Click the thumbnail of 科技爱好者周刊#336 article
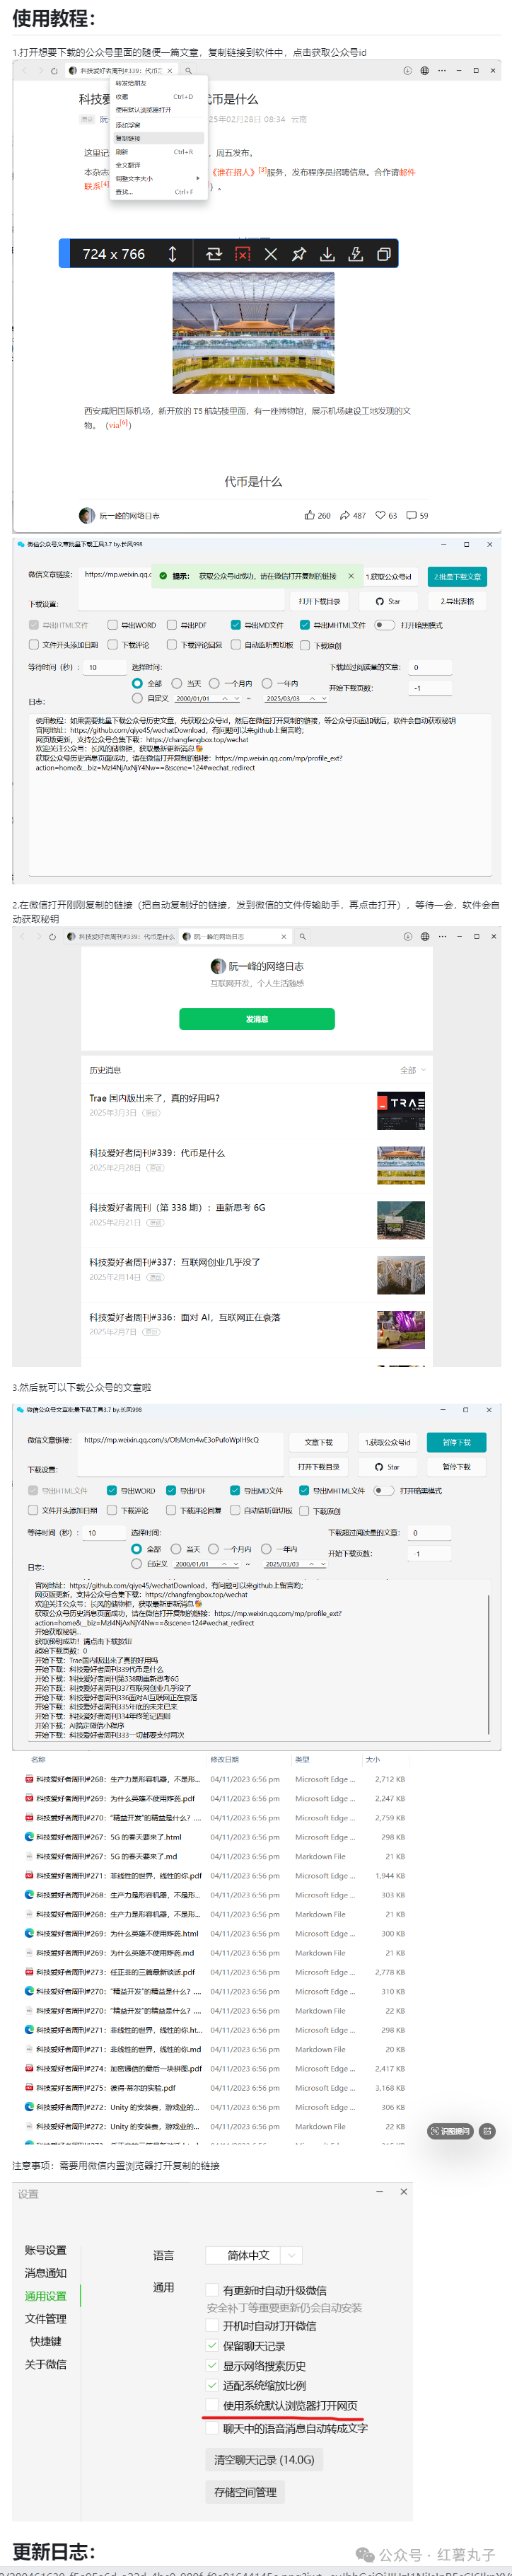Image resolution: width=512 pixels, height=2576 pixels. (x=401, y=1330)
